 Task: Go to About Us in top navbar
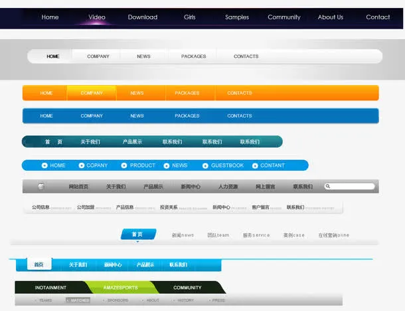(331, 17)
